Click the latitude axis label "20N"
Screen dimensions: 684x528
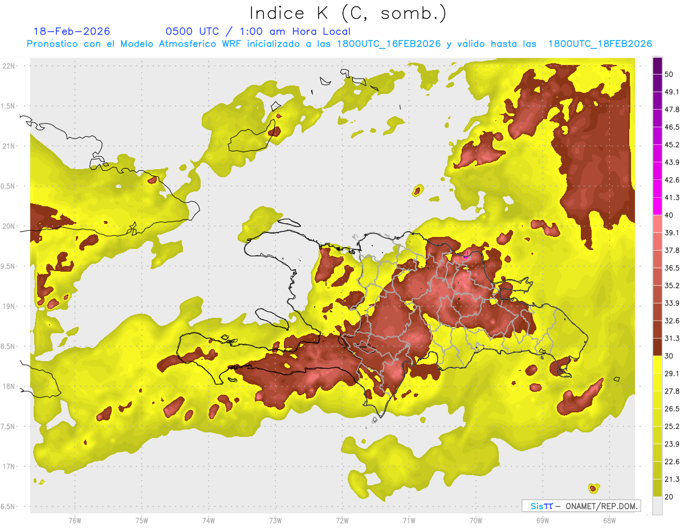coord(10,226)
